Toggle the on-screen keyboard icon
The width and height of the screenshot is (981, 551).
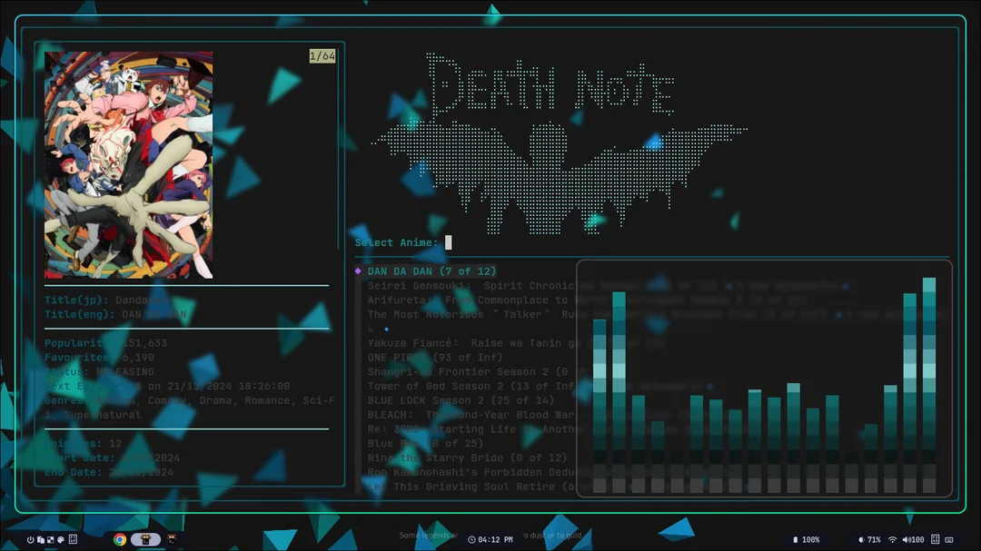coord(949,539)
